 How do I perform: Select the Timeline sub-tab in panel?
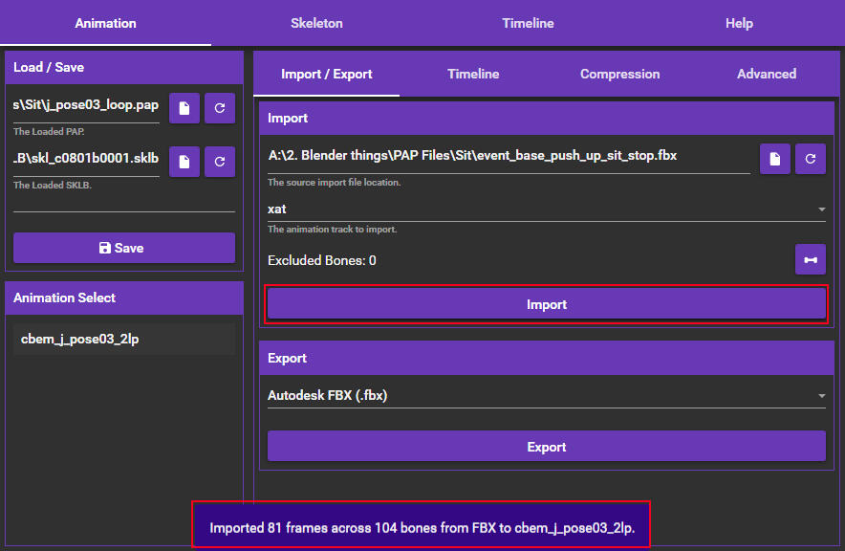[x=473, y=74]
